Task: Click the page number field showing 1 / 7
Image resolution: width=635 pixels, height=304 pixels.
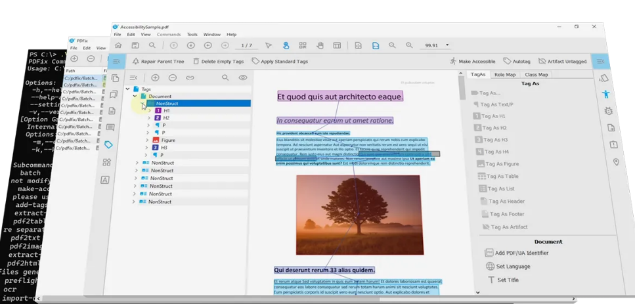Action: [246, 45]
